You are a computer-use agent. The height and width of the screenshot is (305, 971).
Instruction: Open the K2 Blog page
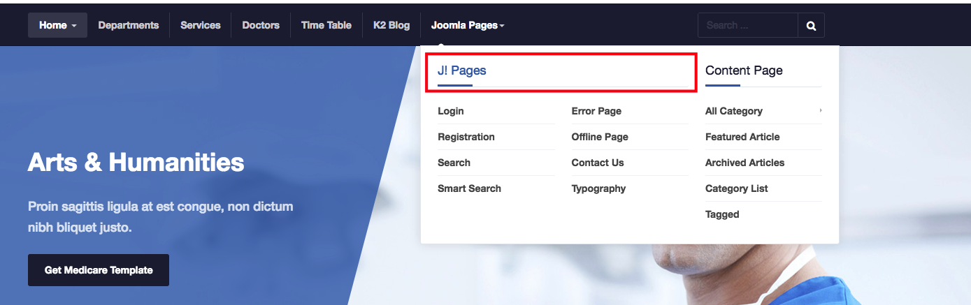[391, 26]
